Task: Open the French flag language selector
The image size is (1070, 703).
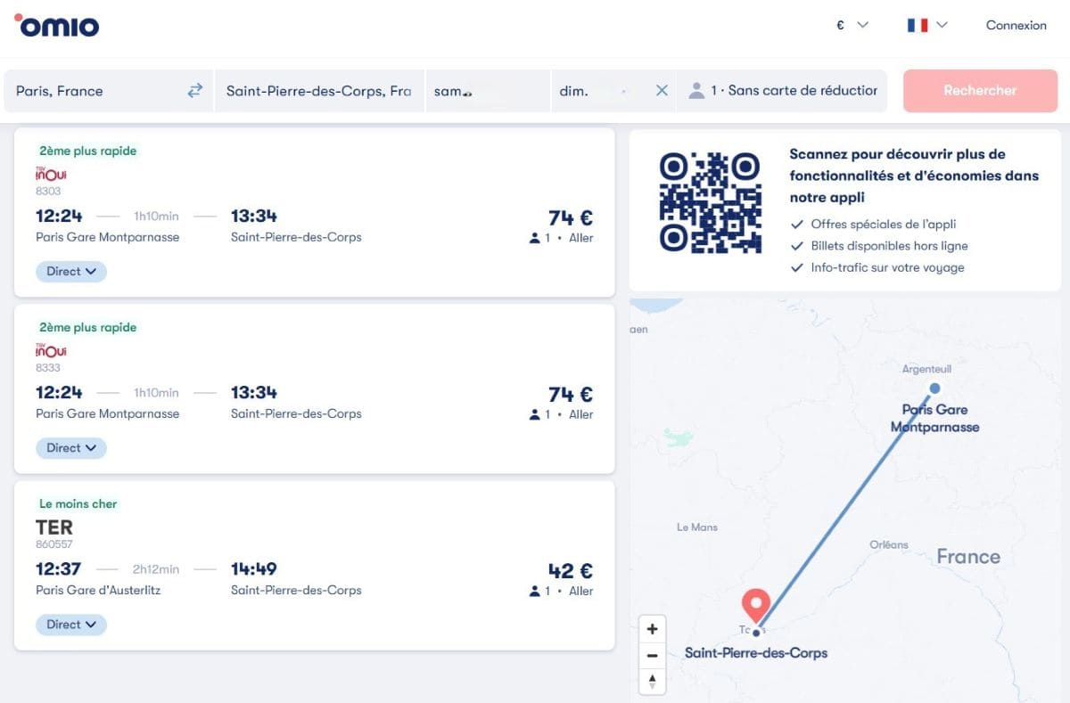Action: pos(927,25)
